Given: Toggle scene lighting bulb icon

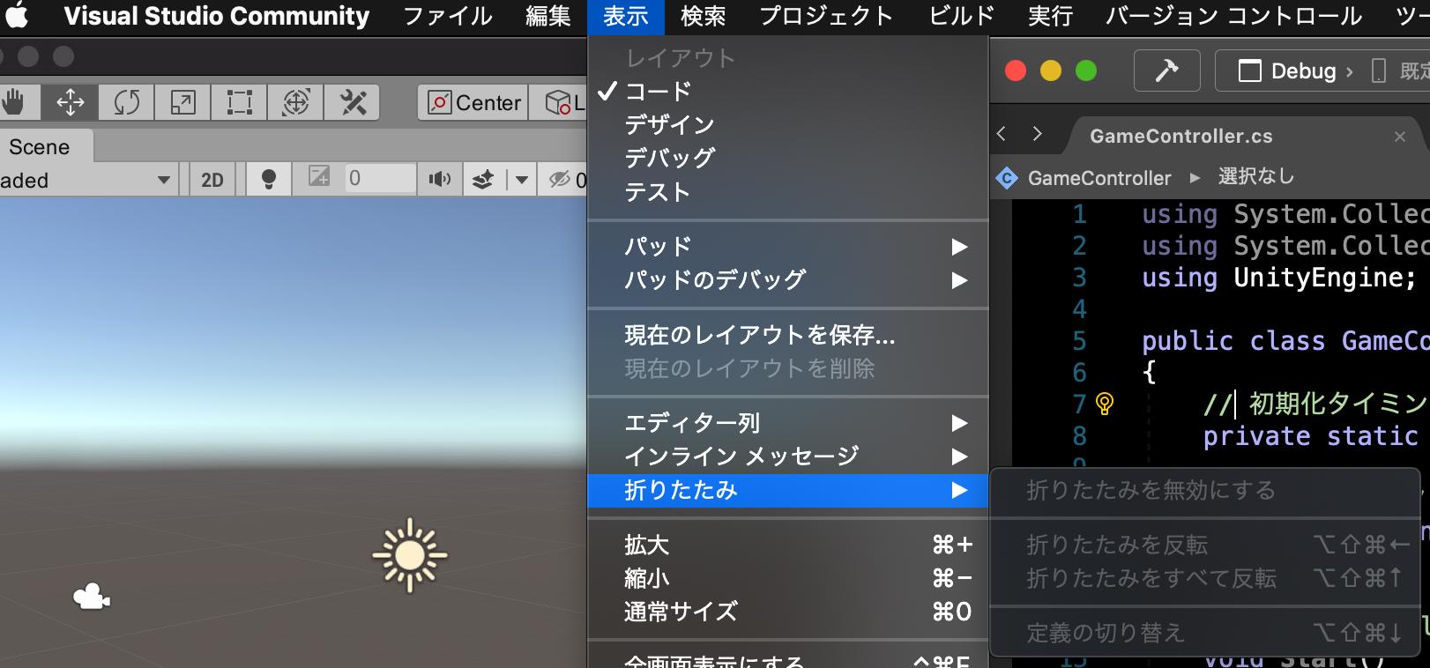Looking at the screenshot, I should click(269, 180).
